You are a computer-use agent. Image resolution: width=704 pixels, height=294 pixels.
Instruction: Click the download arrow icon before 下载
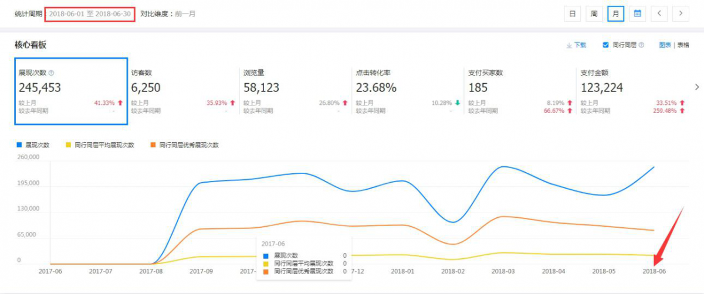568,45
